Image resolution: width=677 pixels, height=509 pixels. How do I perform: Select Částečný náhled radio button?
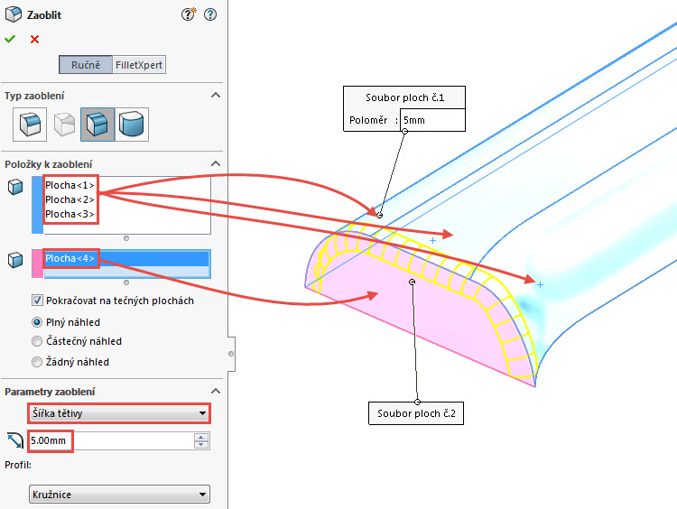click(37, 341)
